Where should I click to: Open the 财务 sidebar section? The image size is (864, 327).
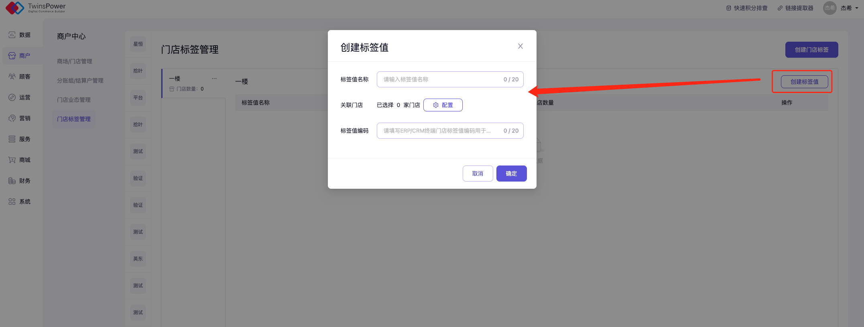click(20, 181)
